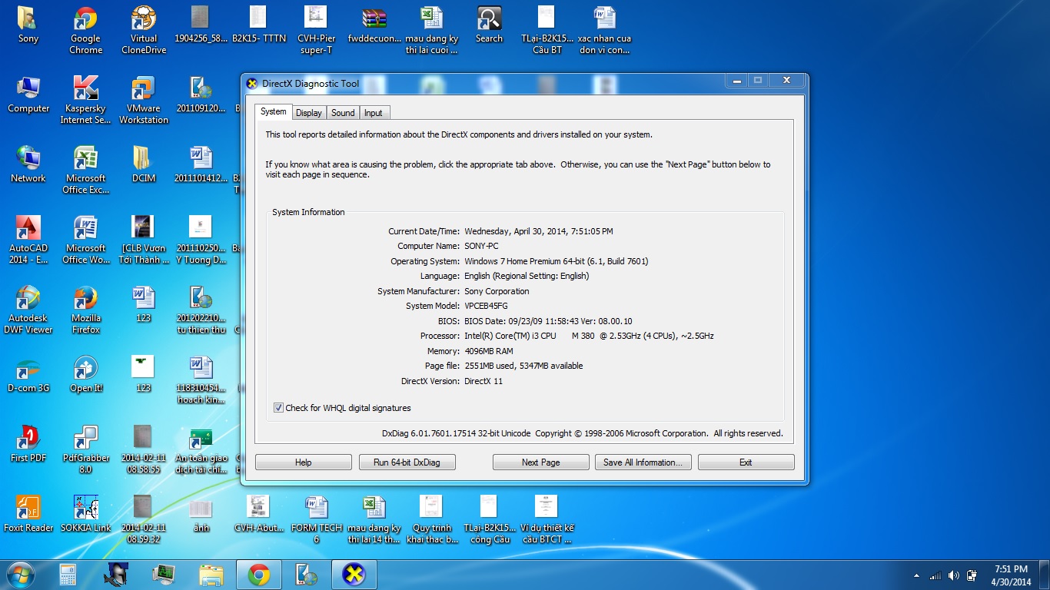The width and height of the screenshot is (1050, 590).
Task: Click the Exit button
Action: pyautogui.click(x=746, y=462)
